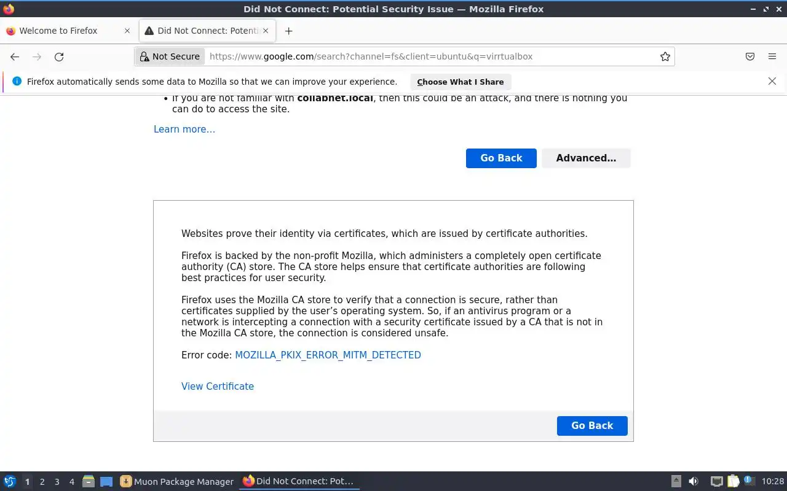
Task: Open the Firefox hamburger menu
Action: tap(772, 56)
